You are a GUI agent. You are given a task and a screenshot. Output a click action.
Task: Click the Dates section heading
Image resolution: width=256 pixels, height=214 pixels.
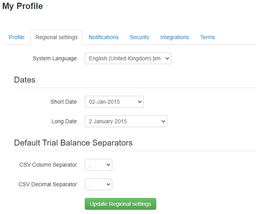25,80
